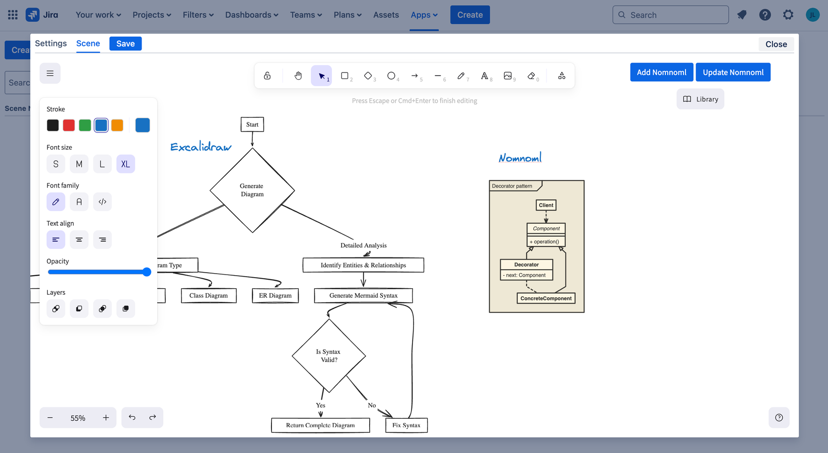This screenshot has height=453, width=828.
Task: Choose the normal font family
Action: tap(79, 202)
